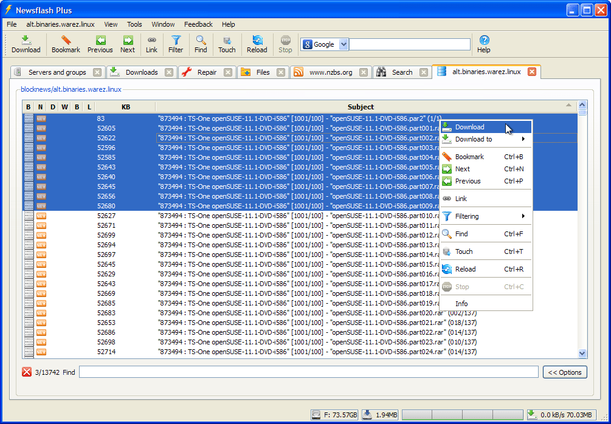Click the D column header

click(53, 107)
